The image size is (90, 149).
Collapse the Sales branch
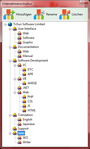point(10,133)
